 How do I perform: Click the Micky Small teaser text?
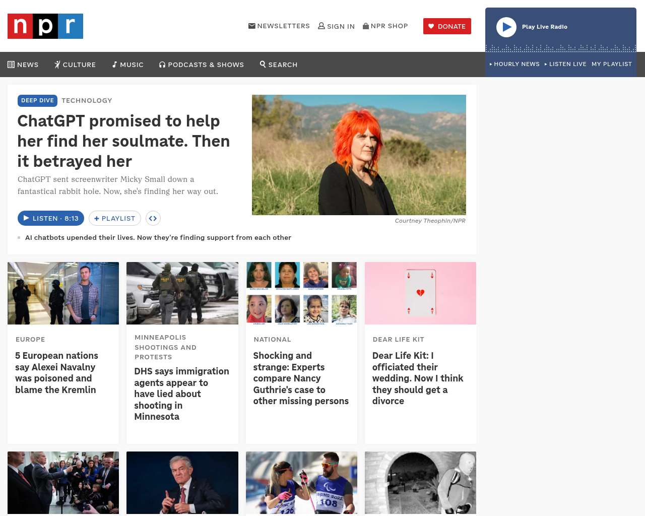[x=118, y=185]
